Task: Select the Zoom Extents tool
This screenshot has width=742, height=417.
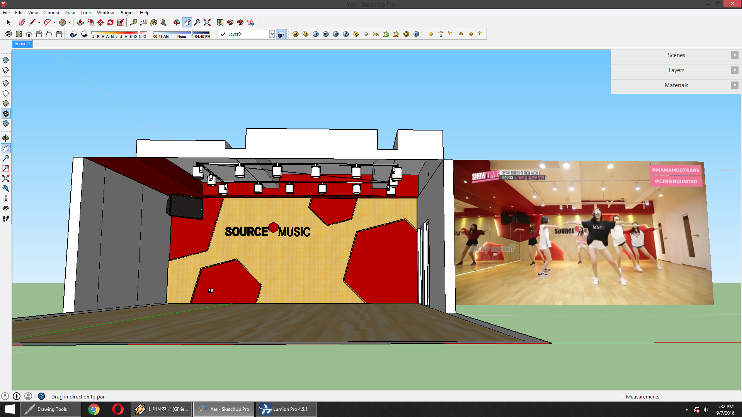Action: [208, 22]
